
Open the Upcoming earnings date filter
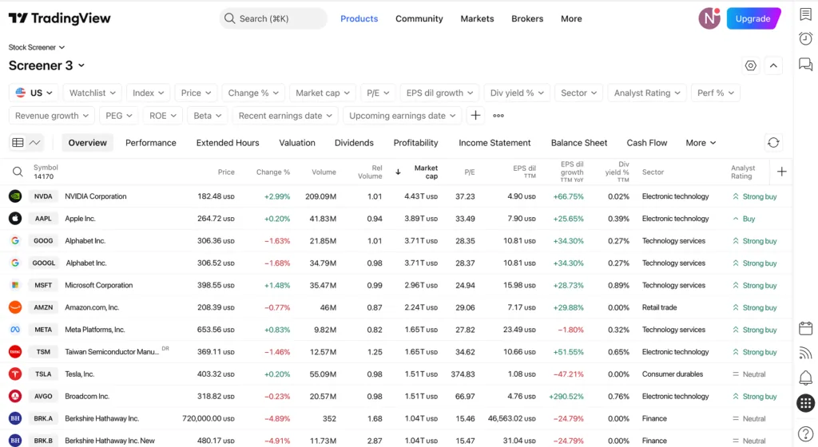pyautogui.click(x=403, y=116)
